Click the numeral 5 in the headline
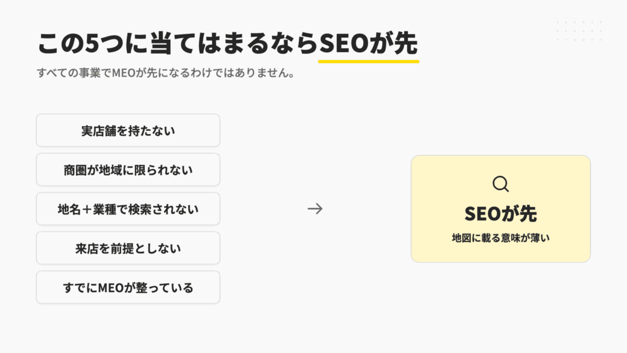 92,44
